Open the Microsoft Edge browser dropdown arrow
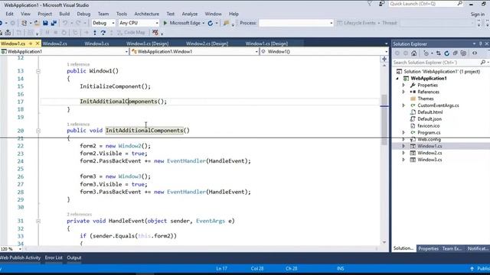 coord(204,23)
